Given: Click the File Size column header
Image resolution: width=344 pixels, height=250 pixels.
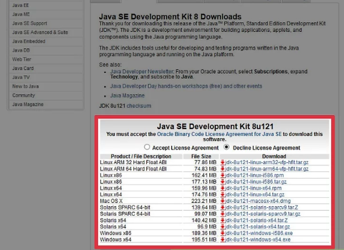Looking at the screenshot, I should point(201,156).
